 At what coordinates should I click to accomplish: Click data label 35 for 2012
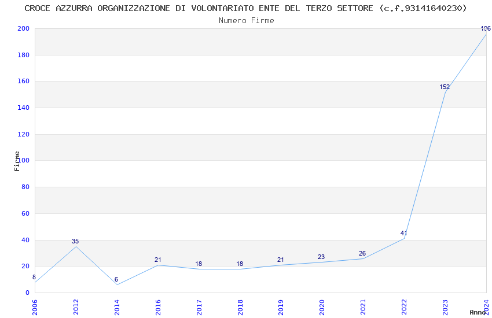(75, 241)
